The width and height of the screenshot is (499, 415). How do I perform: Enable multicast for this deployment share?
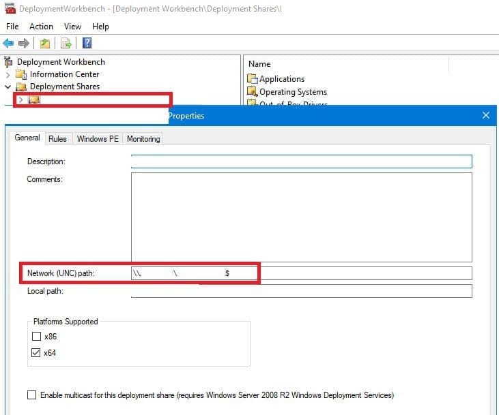coord(31,395)
